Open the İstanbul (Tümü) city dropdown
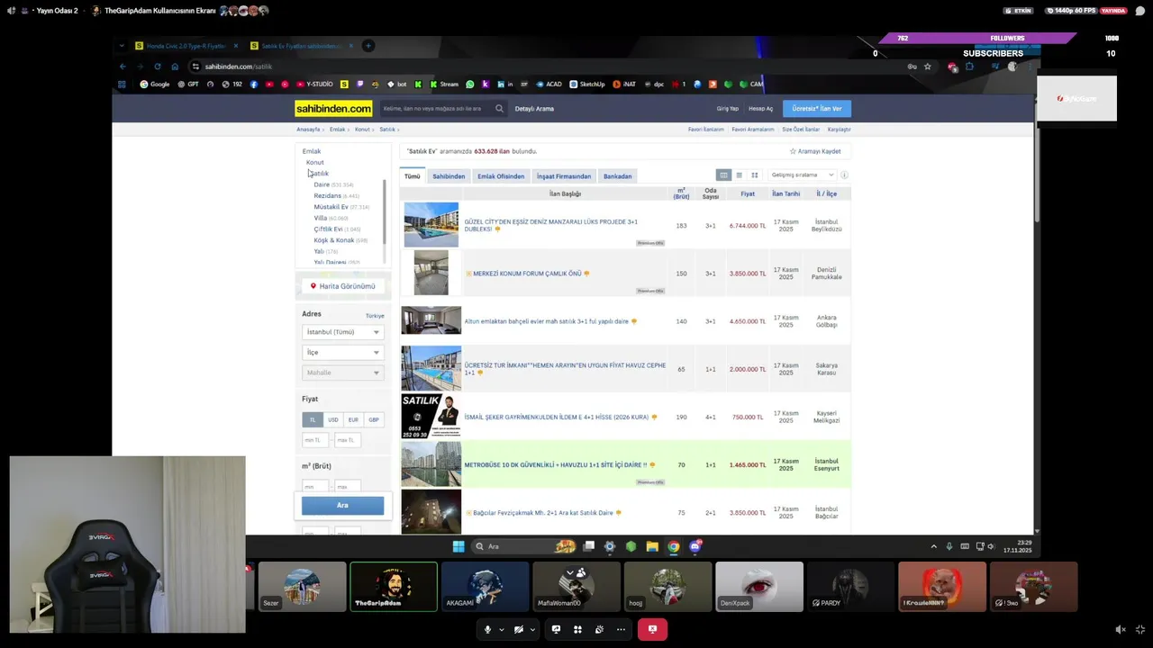1153x648 pixels. 342,332
